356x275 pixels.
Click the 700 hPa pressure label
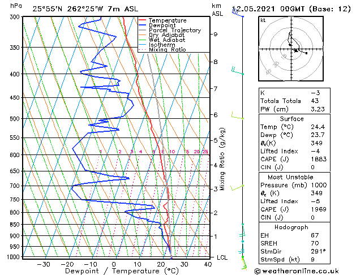(16, 186)
